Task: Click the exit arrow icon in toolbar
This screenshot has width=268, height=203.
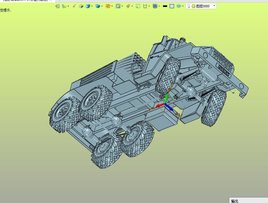Action: pyautogui.click(x=57, y=6)
